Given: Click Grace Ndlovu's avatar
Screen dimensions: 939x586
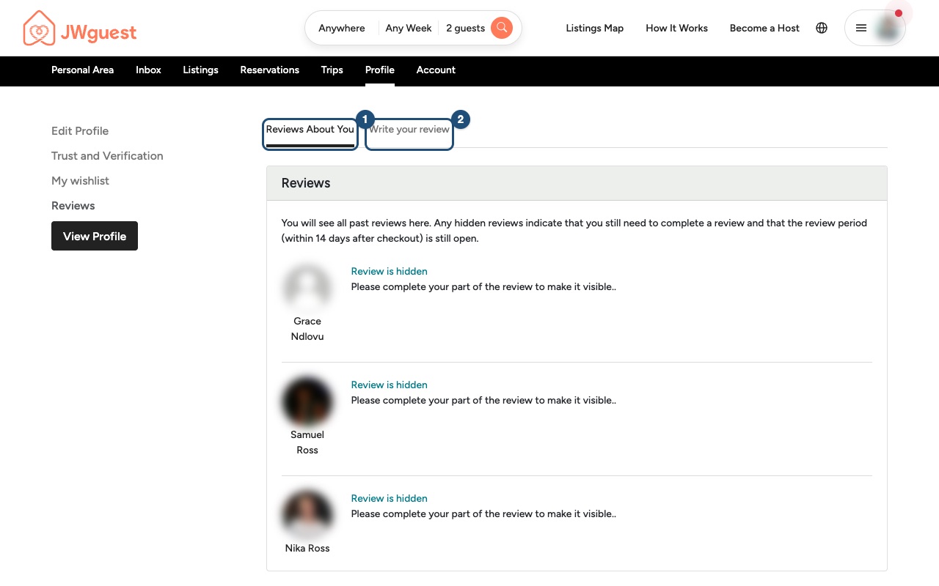Looking at the screenshot, I should click(x=307, y=289).
